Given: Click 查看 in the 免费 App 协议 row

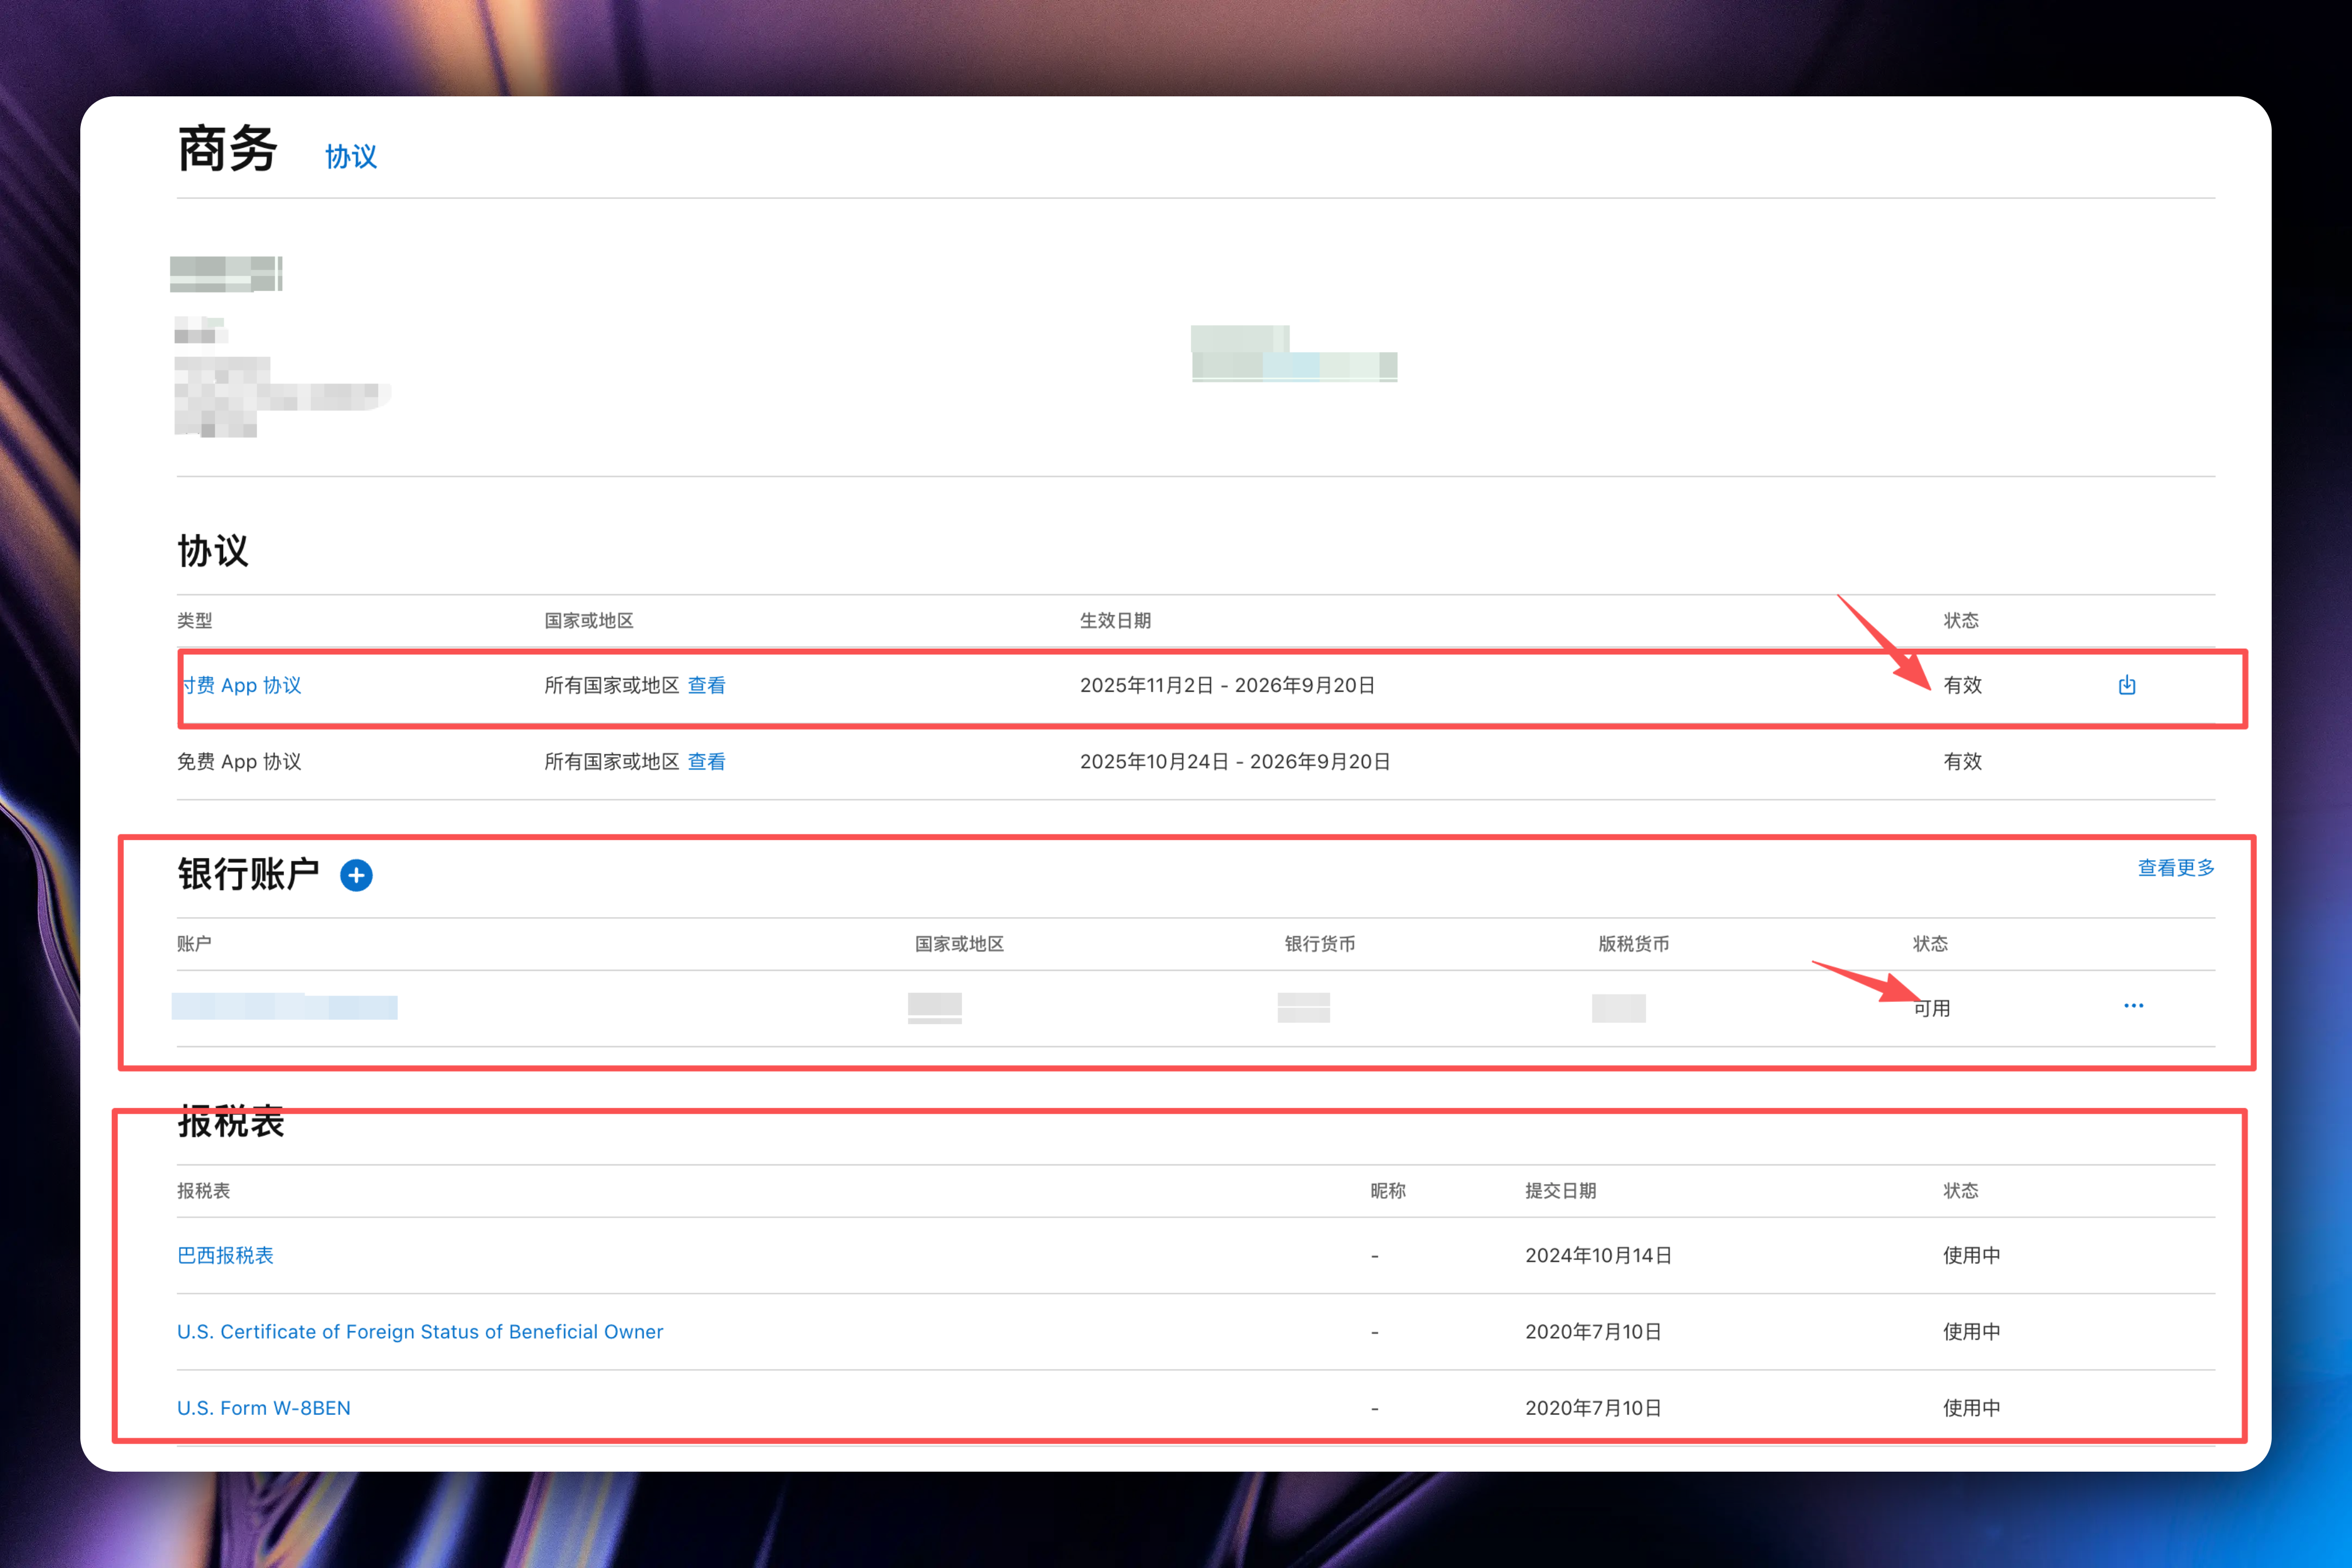Looking at the screenshot, I should click(x=706, y=762).
